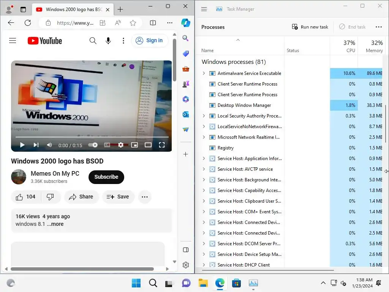Image resolution: width=389 pixels, height=292 pixels.
Task: Open Edge sidebar settings gear
Action: 185,265
